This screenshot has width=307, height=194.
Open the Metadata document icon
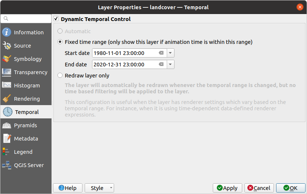pyautogui.click(x=7, y=139)
